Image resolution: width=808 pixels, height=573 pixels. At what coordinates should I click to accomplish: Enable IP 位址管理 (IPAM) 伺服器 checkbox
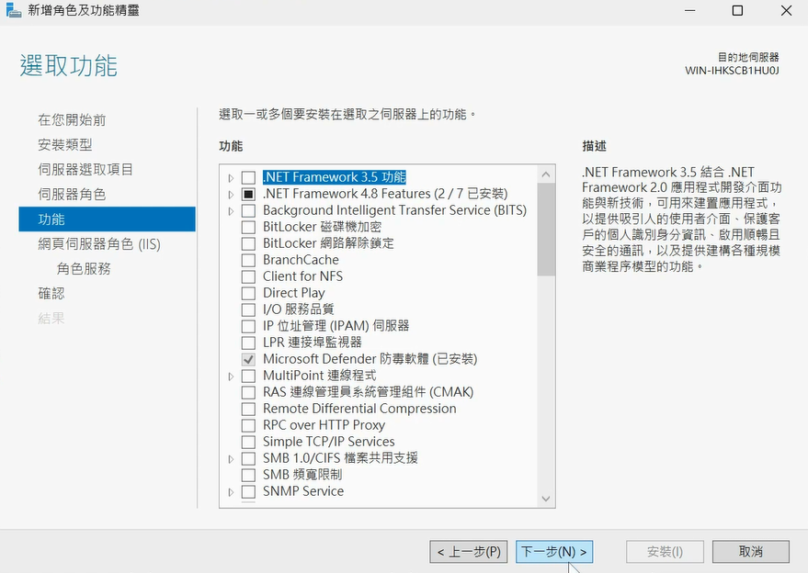tap(248, 326)
